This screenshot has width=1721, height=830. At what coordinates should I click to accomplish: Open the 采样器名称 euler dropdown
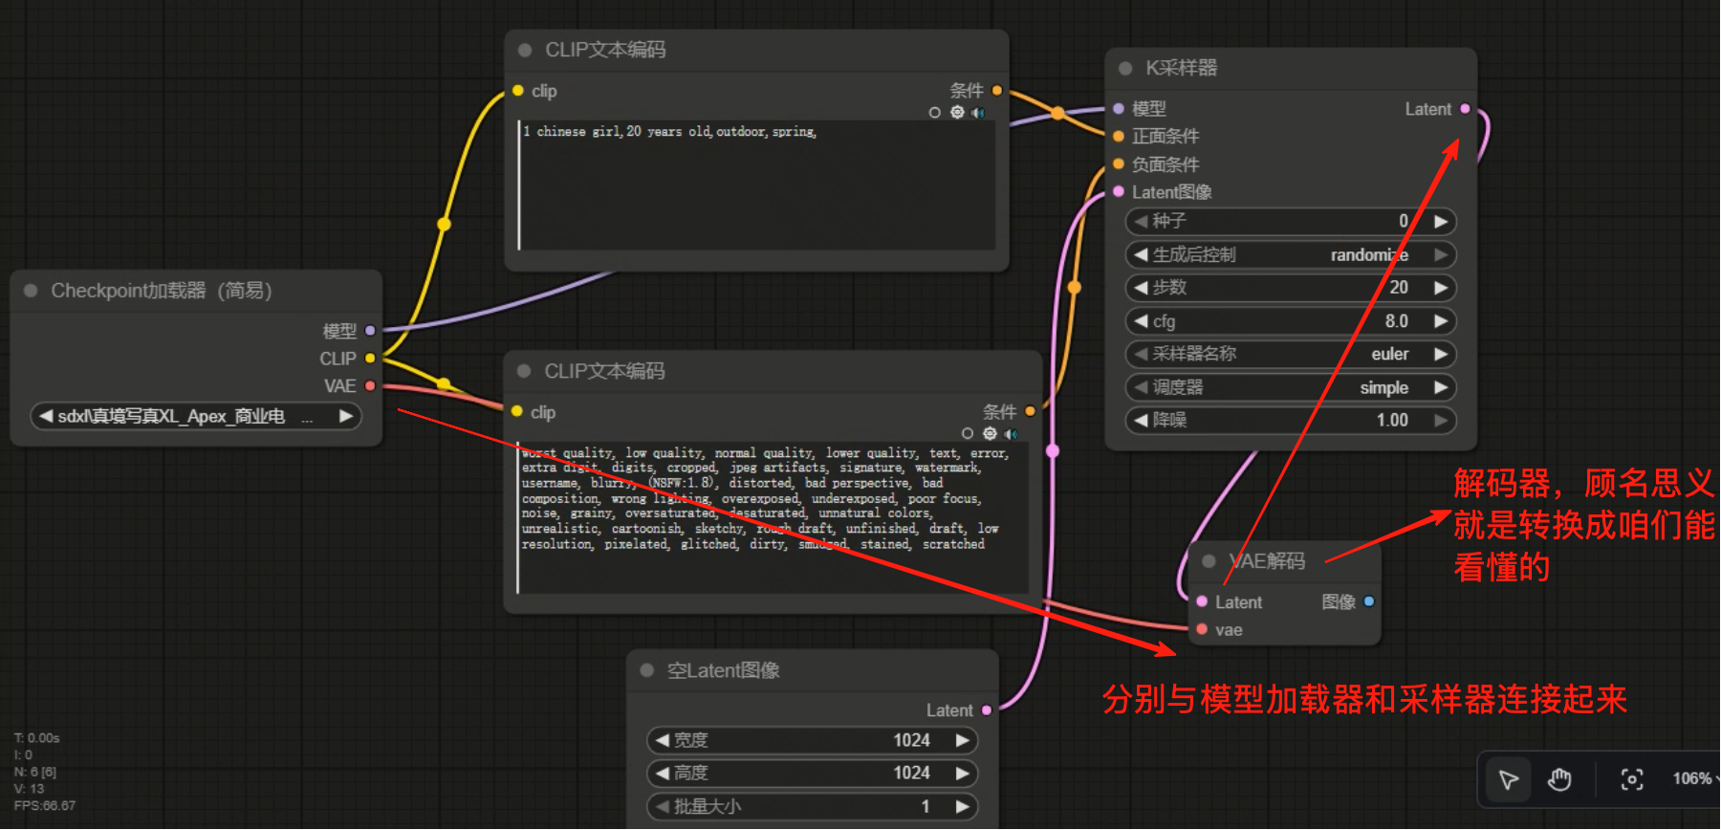point(1291,355)
